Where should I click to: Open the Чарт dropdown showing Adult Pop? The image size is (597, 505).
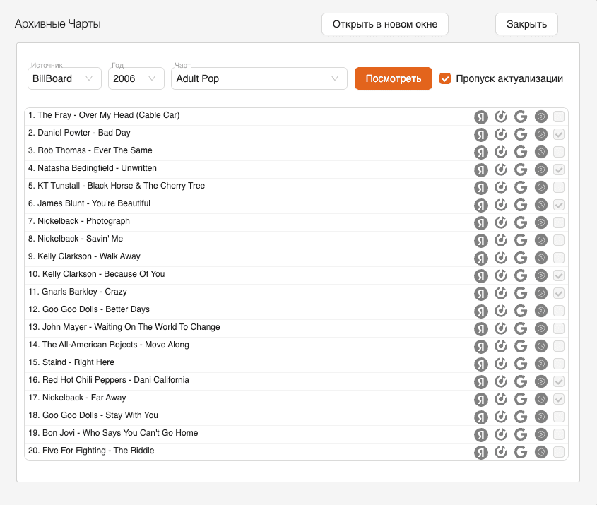click(259, 78)
